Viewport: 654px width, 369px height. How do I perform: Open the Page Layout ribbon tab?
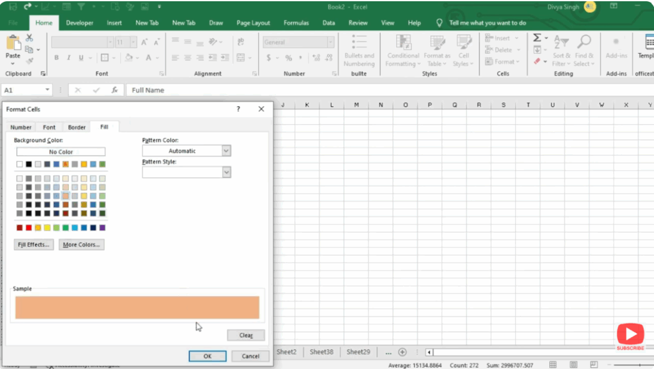253,23
